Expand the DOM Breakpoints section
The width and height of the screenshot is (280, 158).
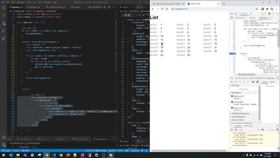(x=238, y=117)
